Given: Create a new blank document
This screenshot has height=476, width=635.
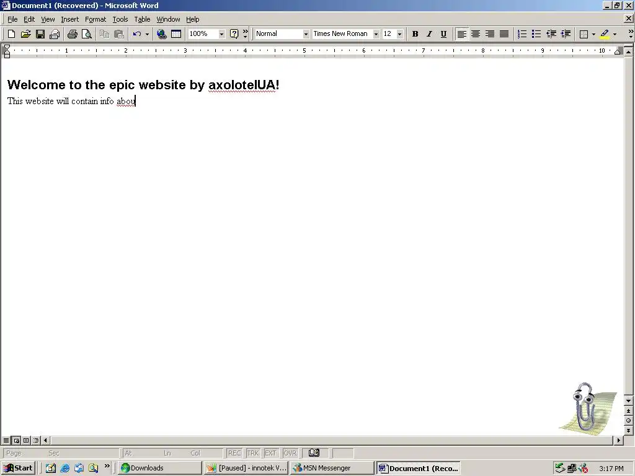Looking at the screenshot, I should click(11, 34).
